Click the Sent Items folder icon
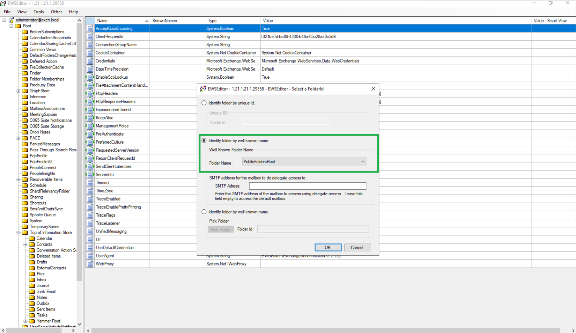This screenshot has height=333, width=576. (32, 309)
